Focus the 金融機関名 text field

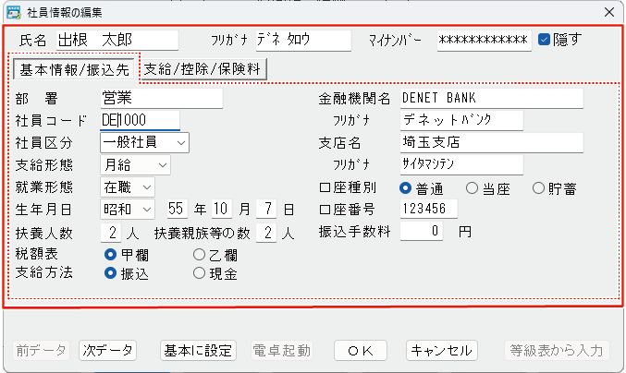(x=491, y=97)
